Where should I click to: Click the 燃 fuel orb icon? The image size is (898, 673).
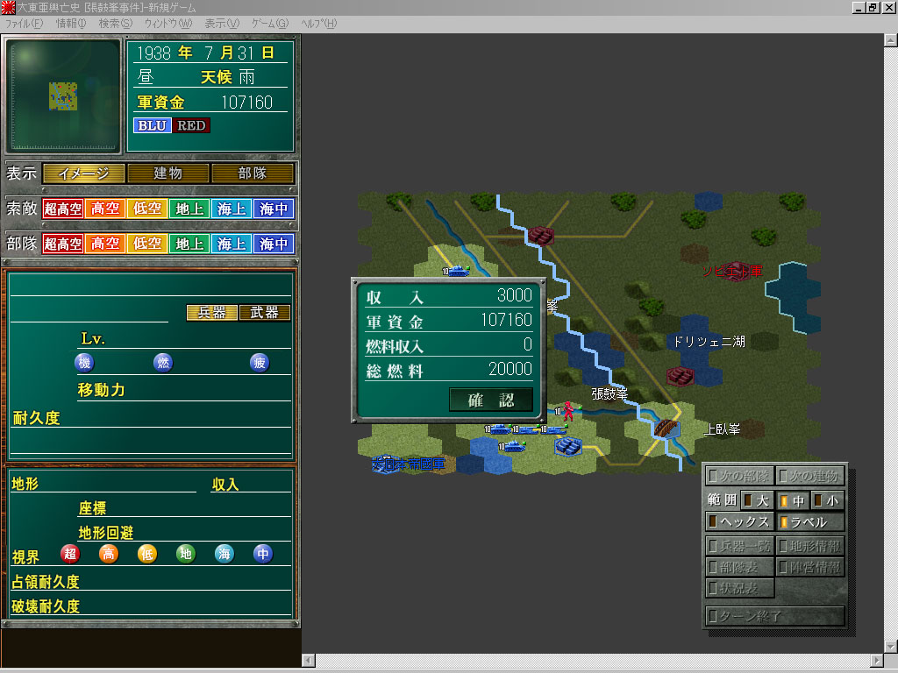tap(163, 363)
